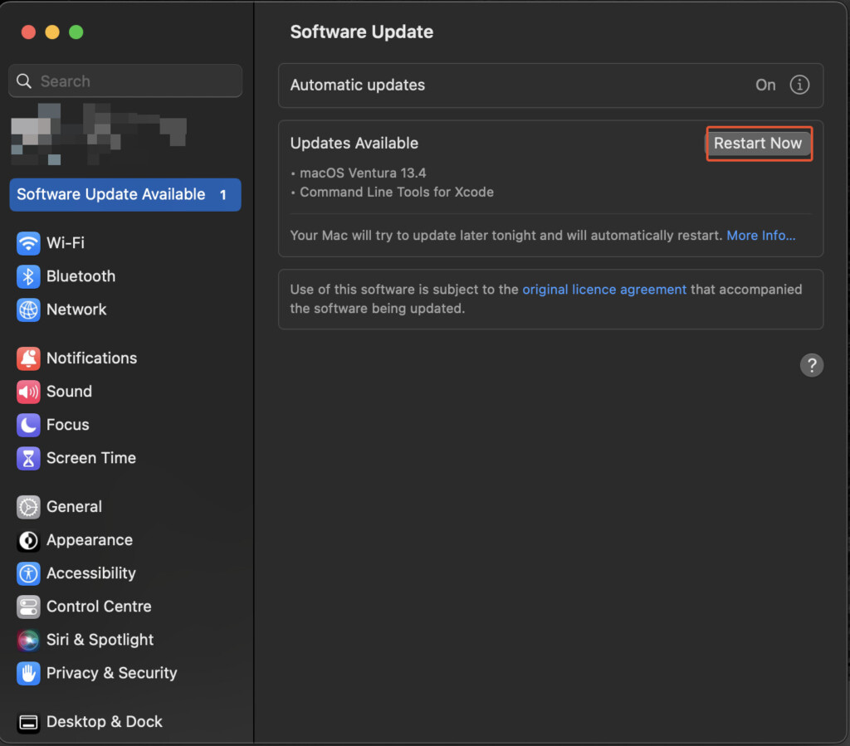Select the Appearance icon

coord(28,540)
